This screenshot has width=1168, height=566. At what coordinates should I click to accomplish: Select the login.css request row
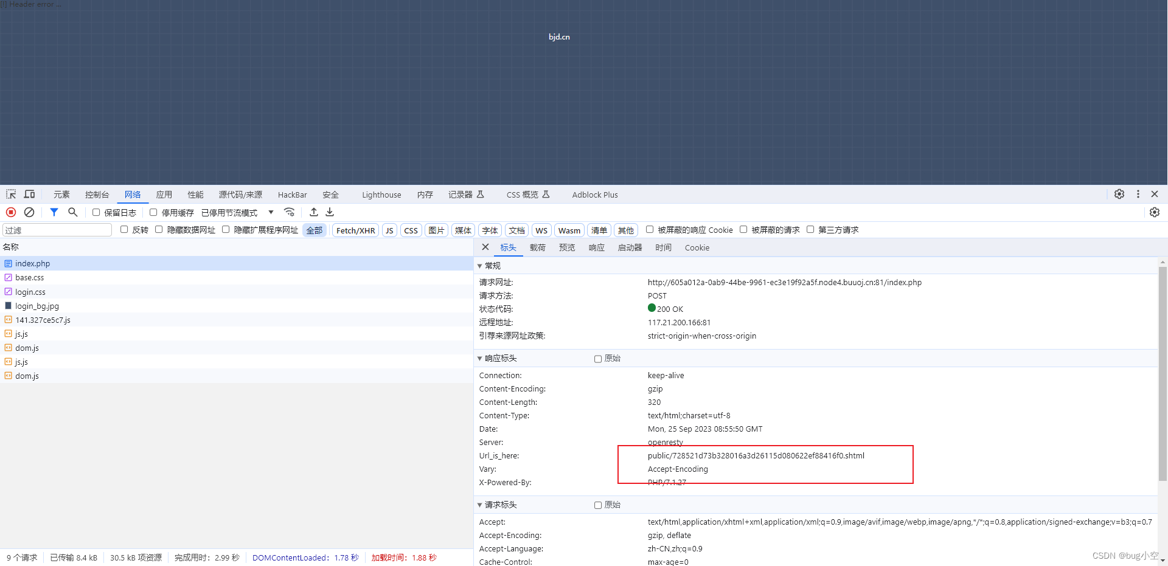coord(236,292)
